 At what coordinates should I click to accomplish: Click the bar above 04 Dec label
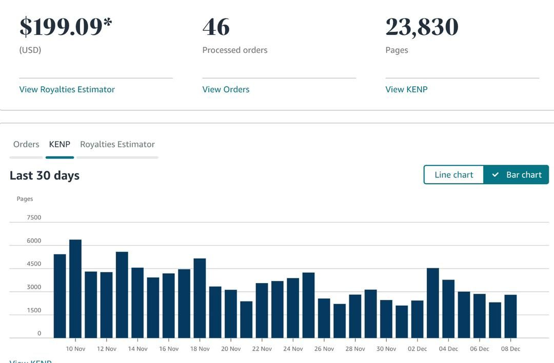coord(448,309)
